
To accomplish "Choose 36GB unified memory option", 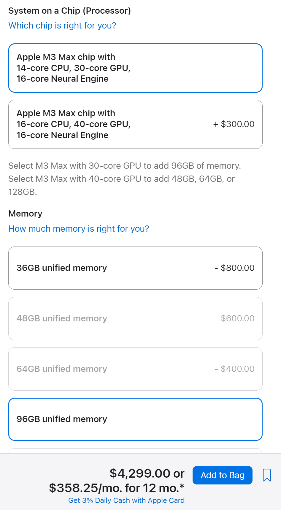I will (135, 268).
